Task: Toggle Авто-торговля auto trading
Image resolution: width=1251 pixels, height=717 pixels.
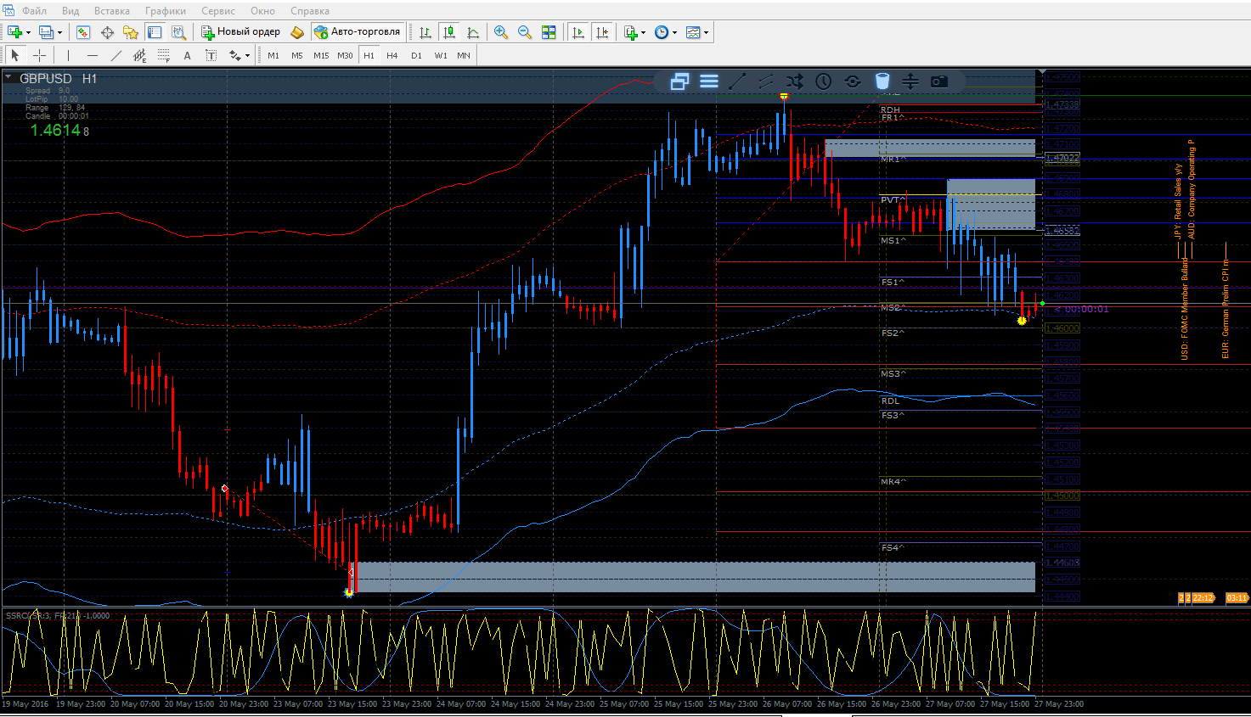Action: point(358,32)
